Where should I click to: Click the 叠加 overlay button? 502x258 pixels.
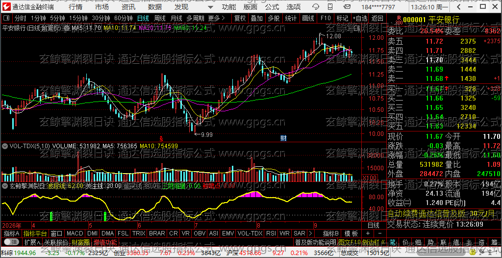[257, 18]
